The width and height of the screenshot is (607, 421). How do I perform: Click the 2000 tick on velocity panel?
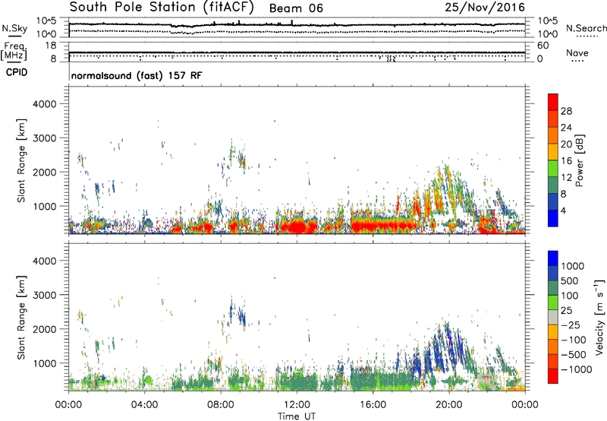(x=44, y=329)
